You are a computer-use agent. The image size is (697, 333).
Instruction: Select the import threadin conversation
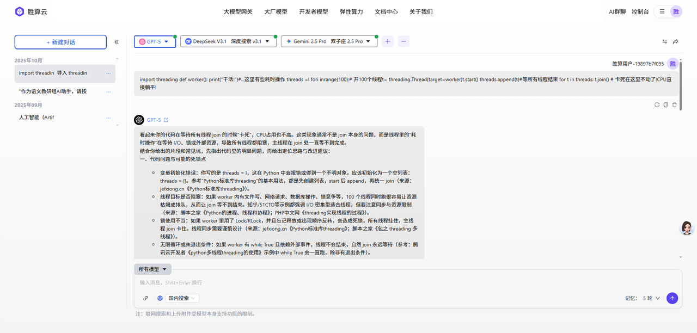(65, 73)
